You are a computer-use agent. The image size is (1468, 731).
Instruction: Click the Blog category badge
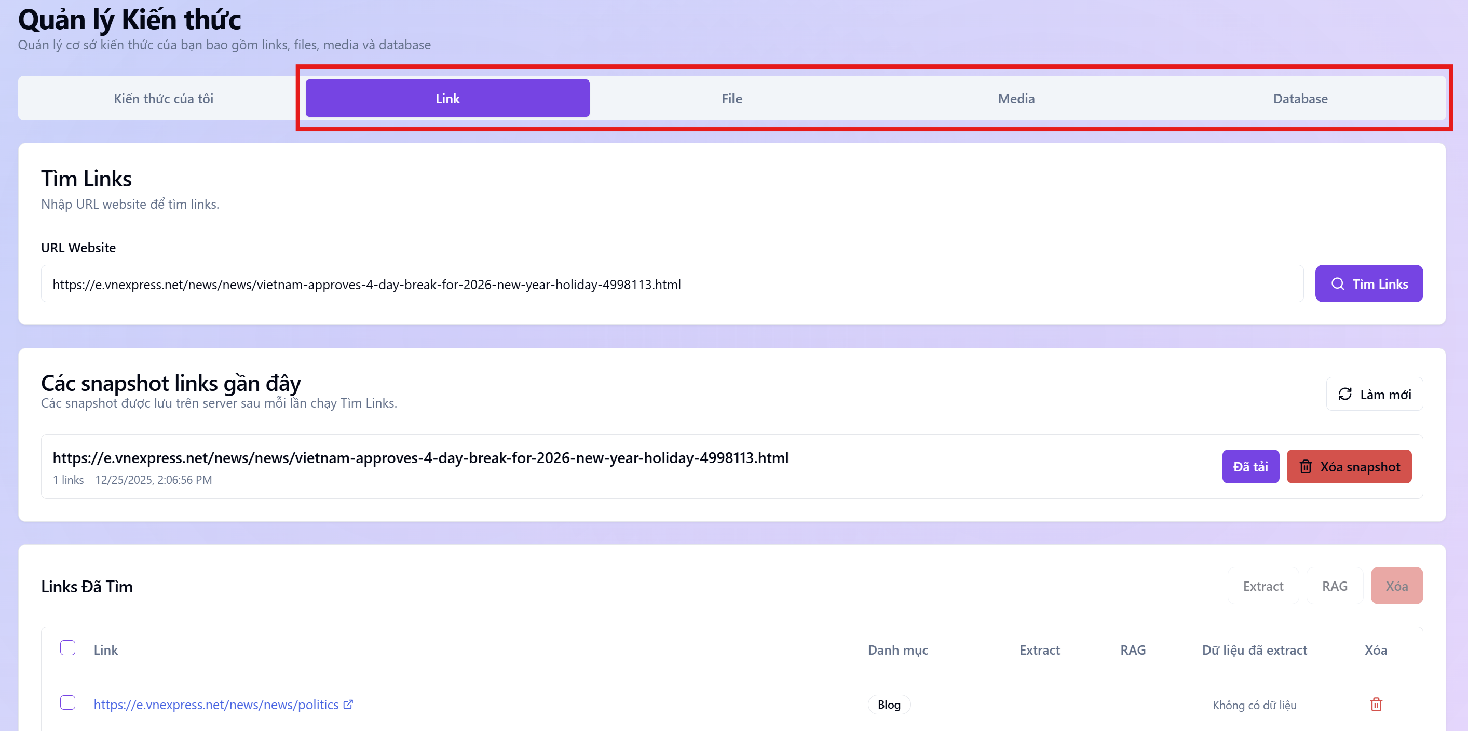pos(889,704)
